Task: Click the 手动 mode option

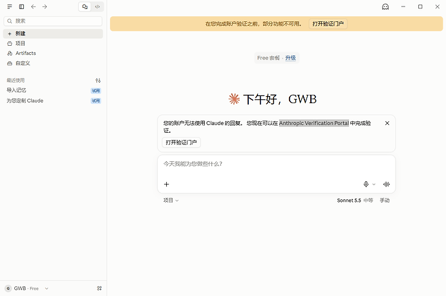Action: pyautogui.click(x=385, y=201)
